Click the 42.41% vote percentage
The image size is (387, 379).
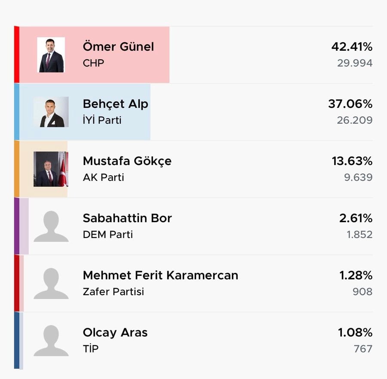351,46
